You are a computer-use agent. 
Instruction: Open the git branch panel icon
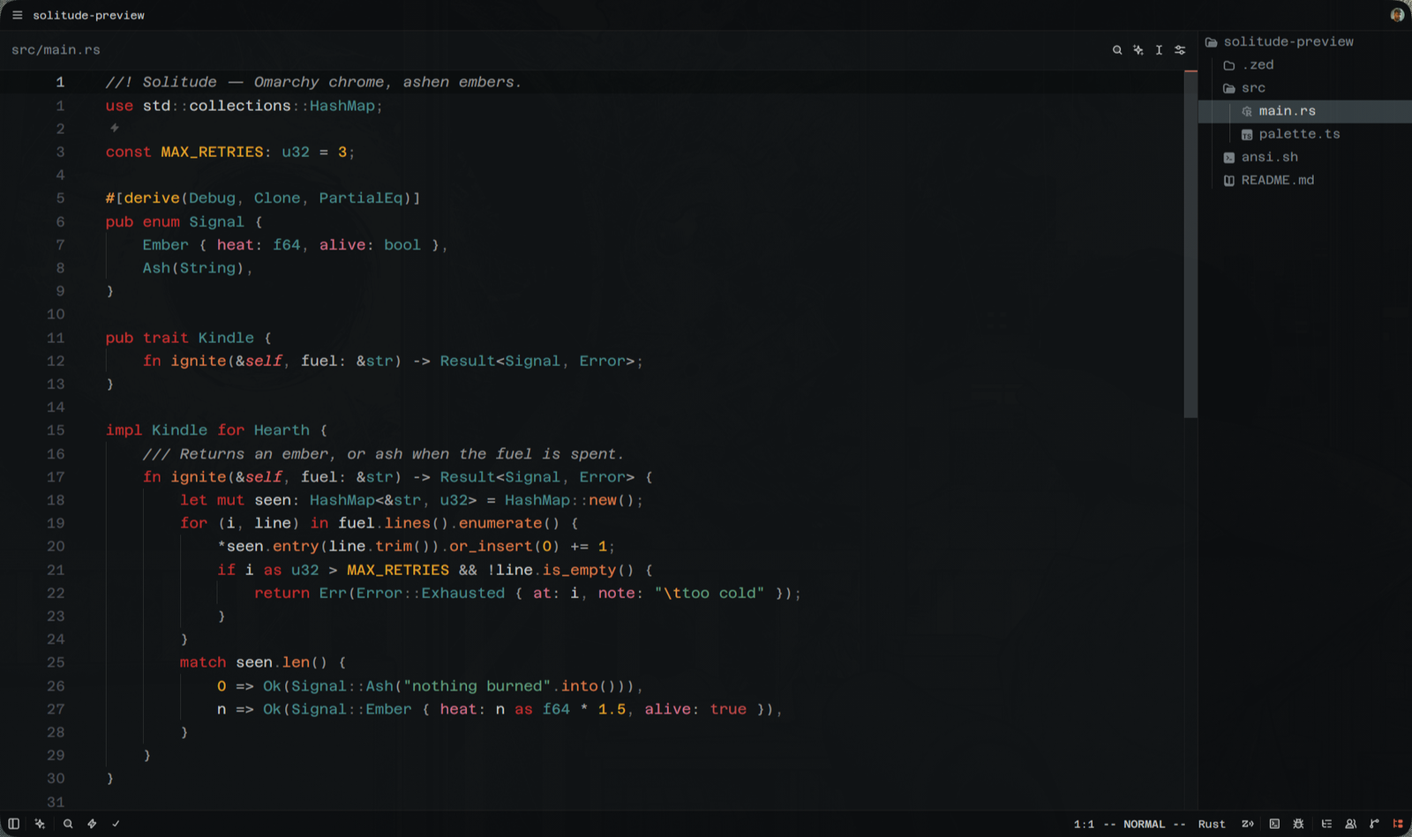tap(1374, 824)
